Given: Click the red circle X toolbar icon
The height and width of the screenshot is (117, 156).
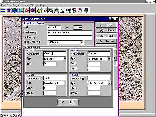Looking at the screenshot, I should tap(27, 11).
